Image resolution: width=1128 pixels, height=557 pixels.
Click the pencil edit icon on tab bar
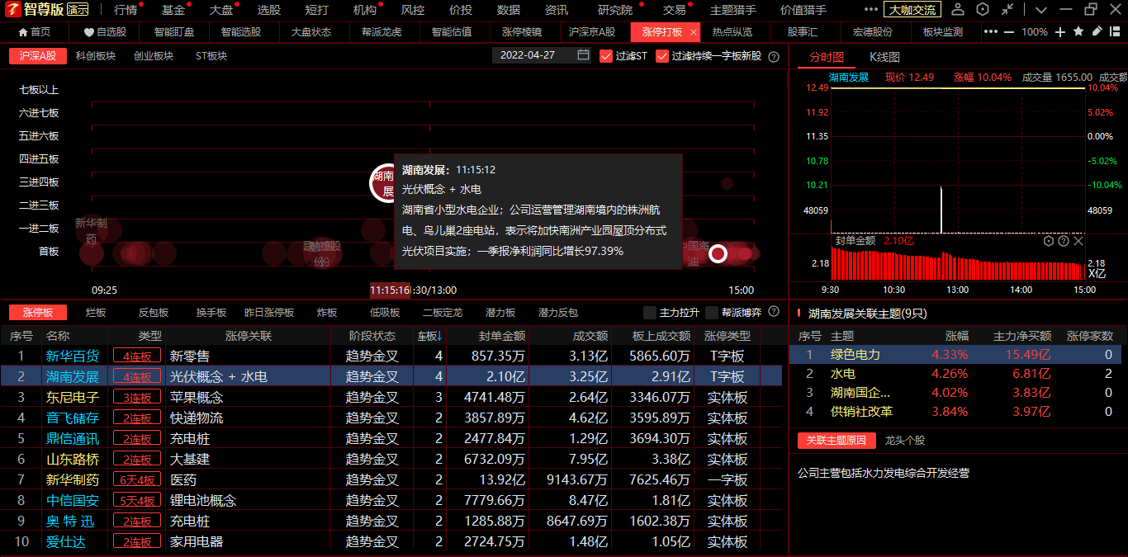(1097, 31)
